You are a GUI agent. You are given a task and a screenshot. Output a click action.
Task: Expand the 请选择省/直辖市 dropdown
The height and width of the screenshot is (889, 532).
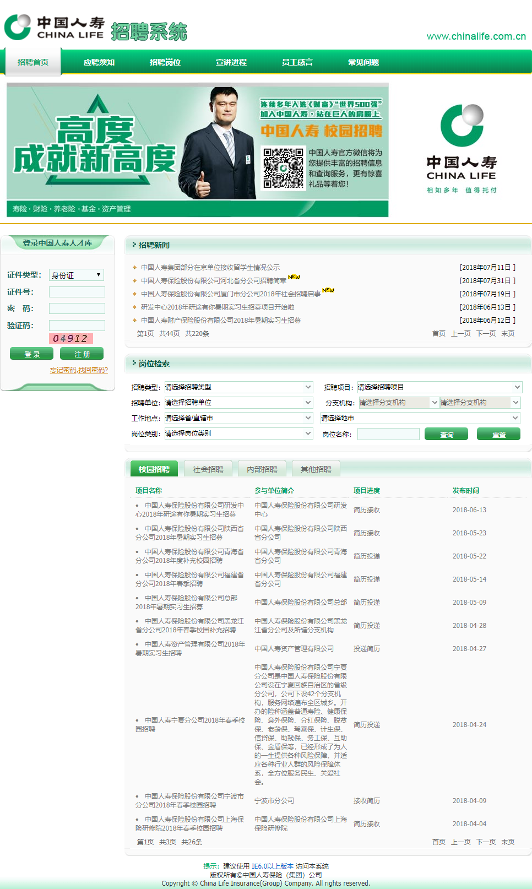point(238,418)
